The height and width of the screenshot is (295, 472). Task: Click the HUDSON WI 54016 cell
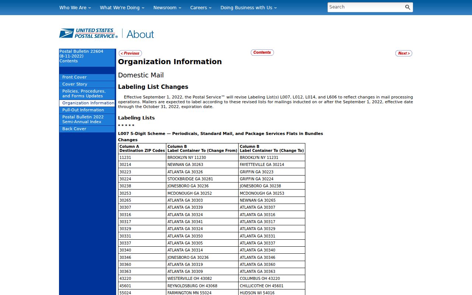click(272, 293)
